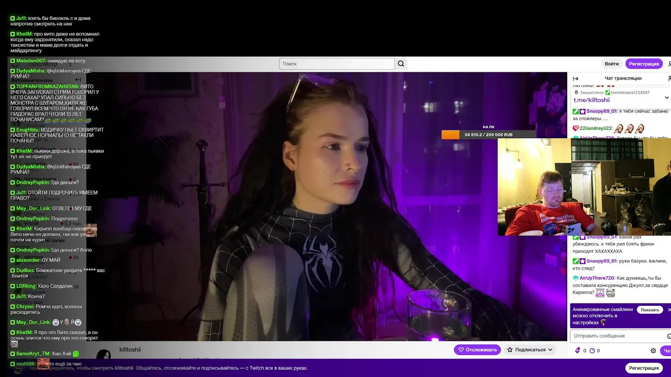The height and width of the screenshot is (377, 671).
Task: Click username AirUpThere720 asking about Джулл
Action: coord(597,278)
